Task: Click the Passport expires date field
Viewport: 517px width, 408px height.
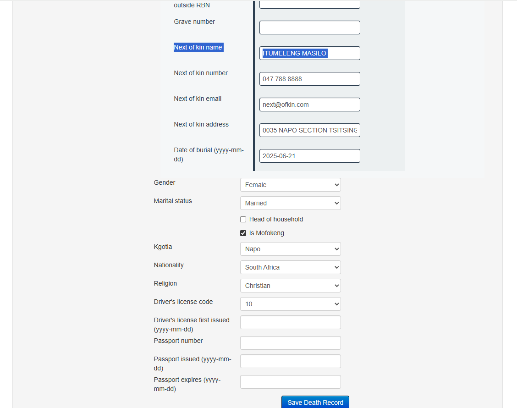Action: (x=290, y=382)
